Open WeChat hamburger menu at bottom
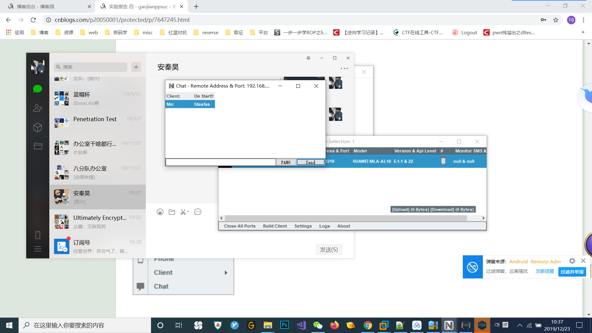The height and width of the screenshot is (333, 592). point(38,249)
